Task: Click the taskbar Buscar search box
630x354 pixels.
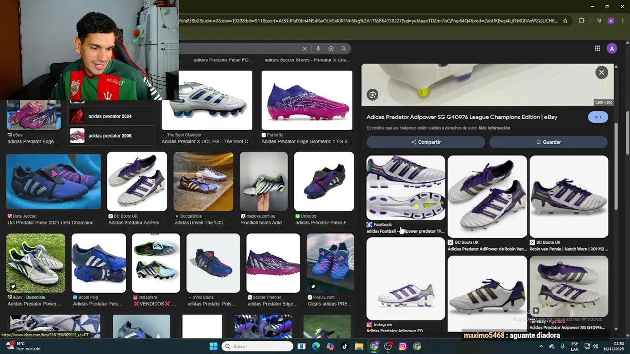Action: (257, 346)
